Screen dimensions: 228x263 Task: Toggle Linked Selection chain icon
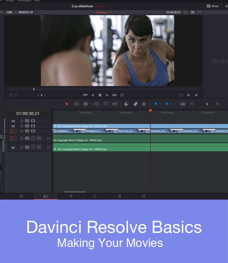(x=135, y=104)
